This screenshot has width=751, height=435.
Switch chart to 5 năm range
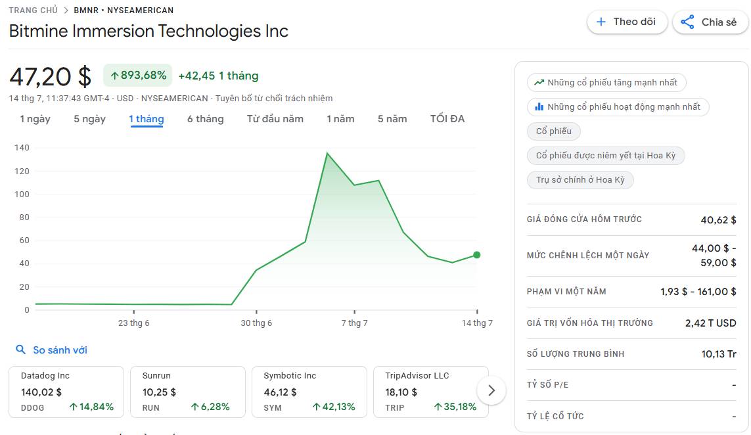392,119
